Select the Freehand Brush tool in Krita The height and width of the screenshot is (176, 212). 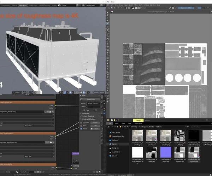click(x=108, y=24)
